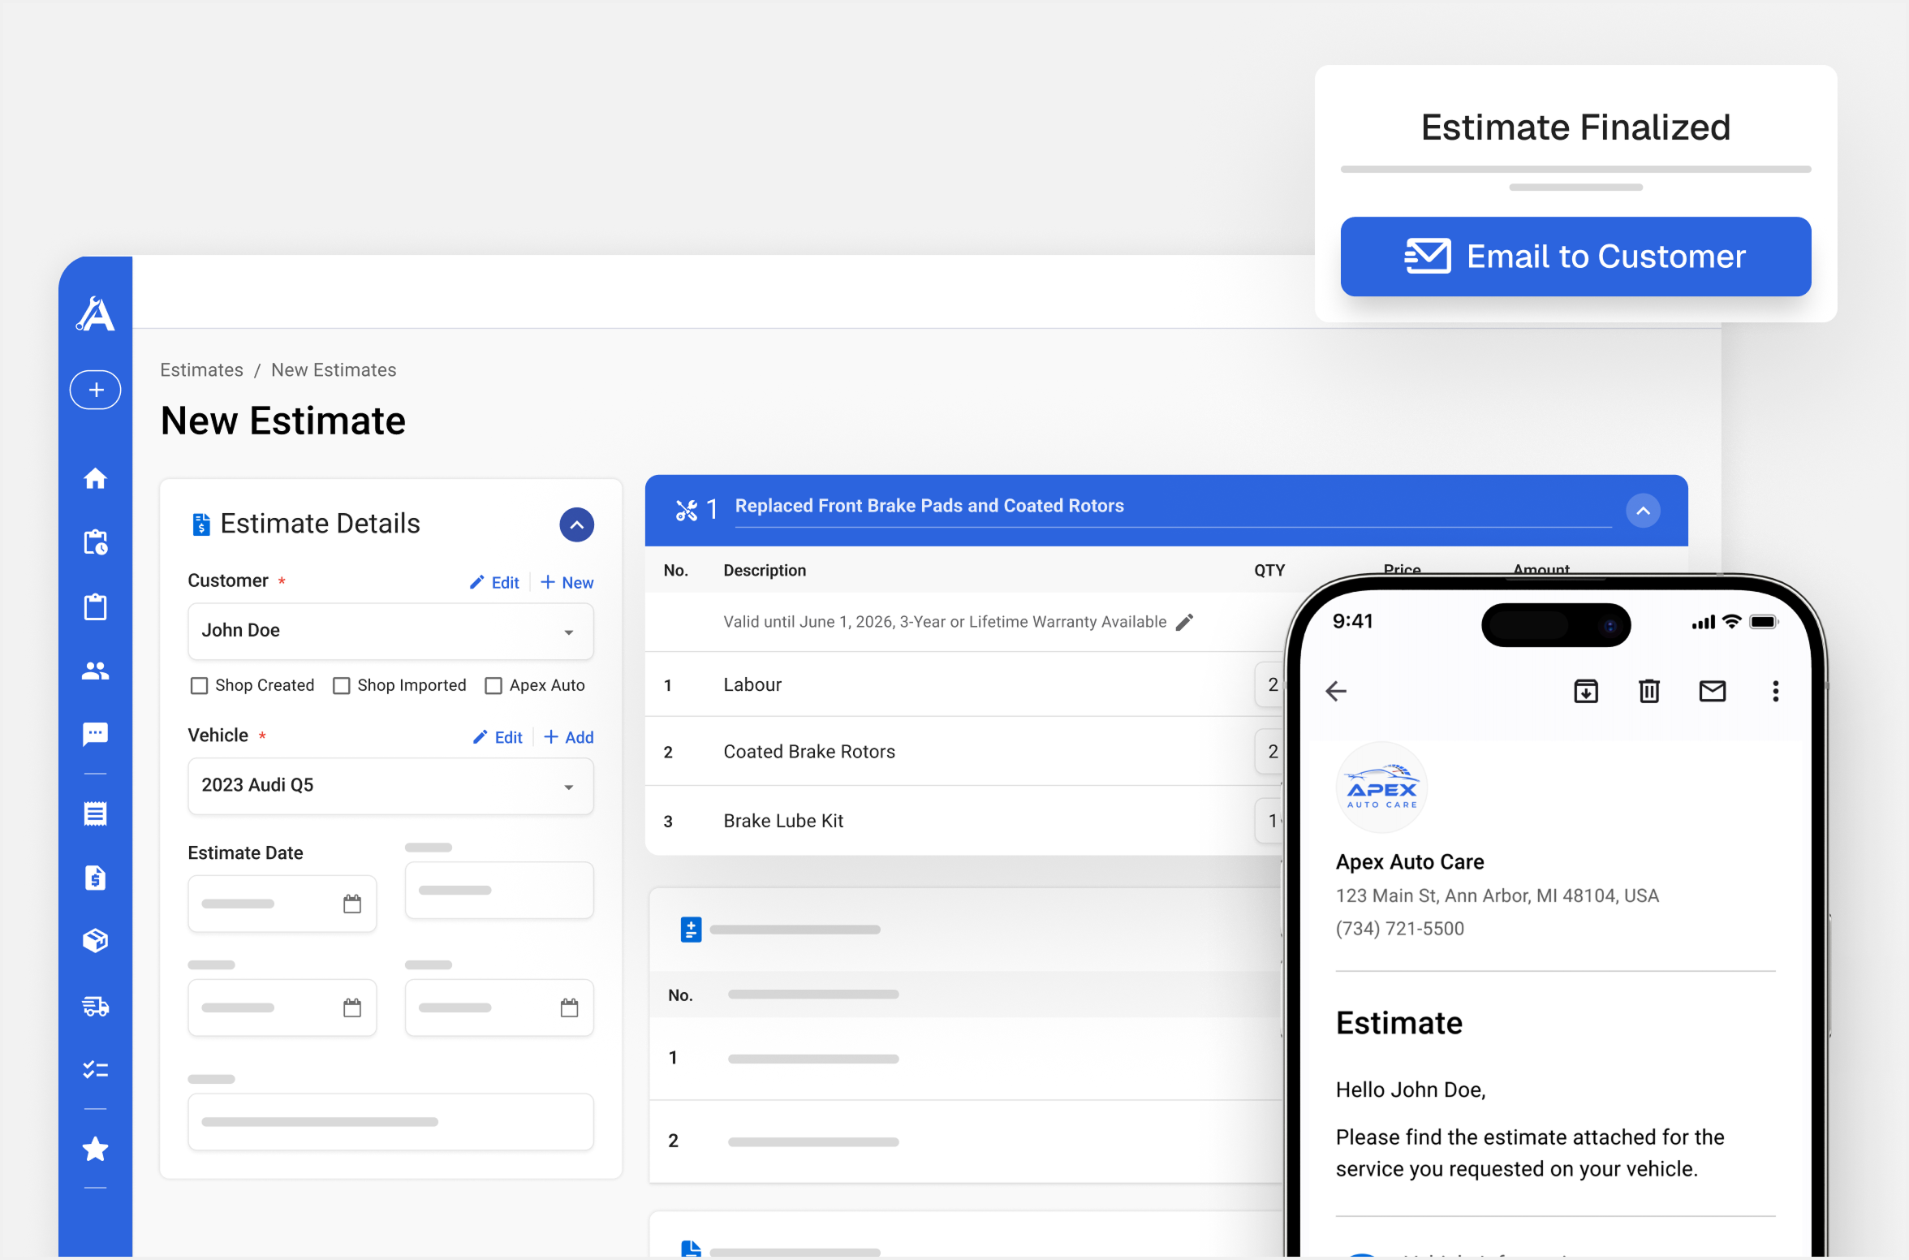Open the receipt list sidebar icon
The height and width of the screenshot is (1260, 1909).
(96, 813)
